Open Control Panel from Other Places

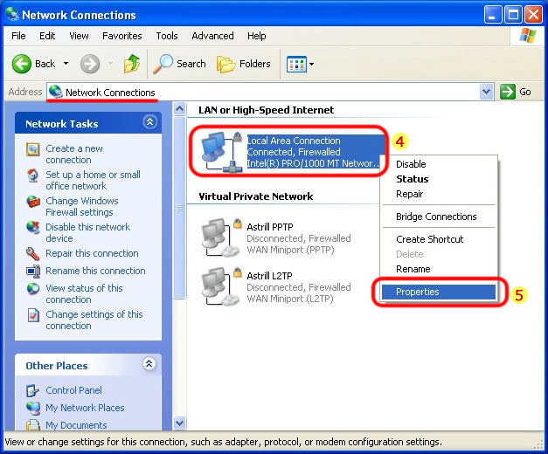tap(73, 390)
